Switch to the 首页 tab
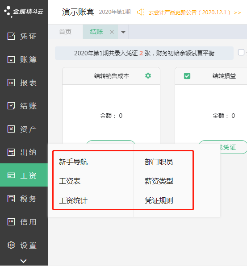This screenshot has height=266, width=247. click(x=65, y=32)
